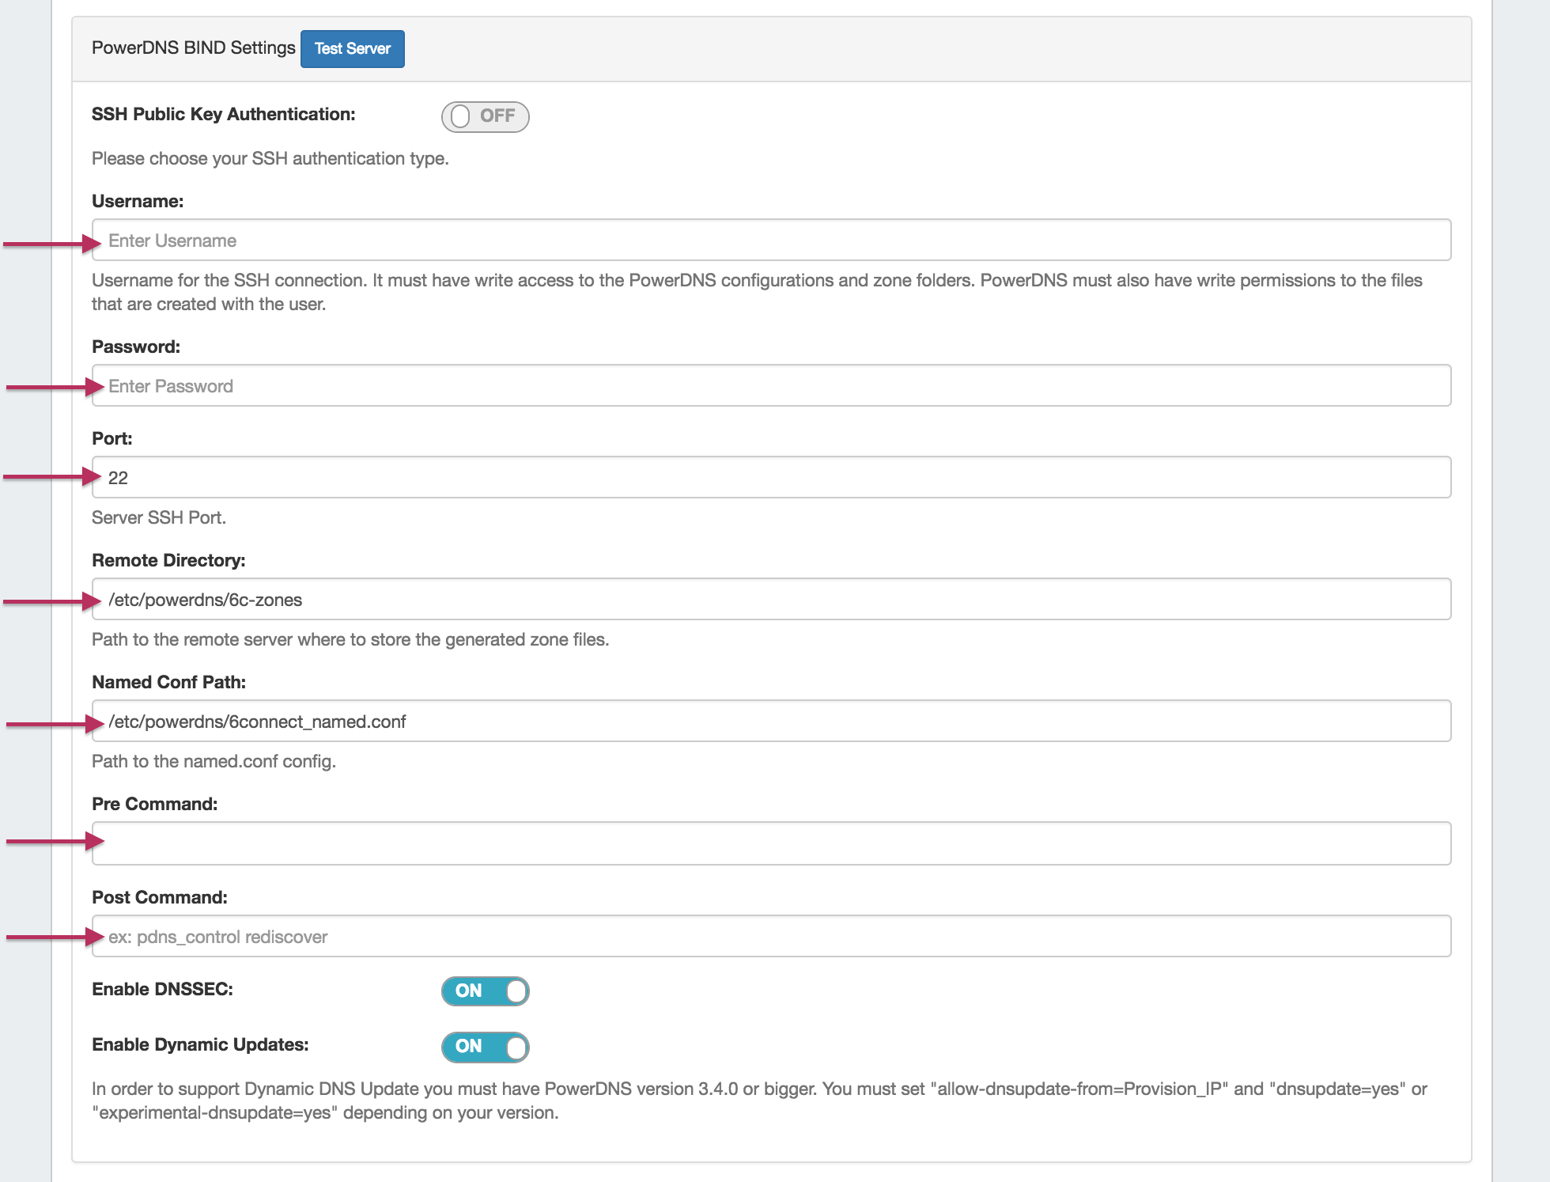Viewport: 1550px width, 1182px height.
Task: Click into the Password field
Action: (x=771, y=386)
